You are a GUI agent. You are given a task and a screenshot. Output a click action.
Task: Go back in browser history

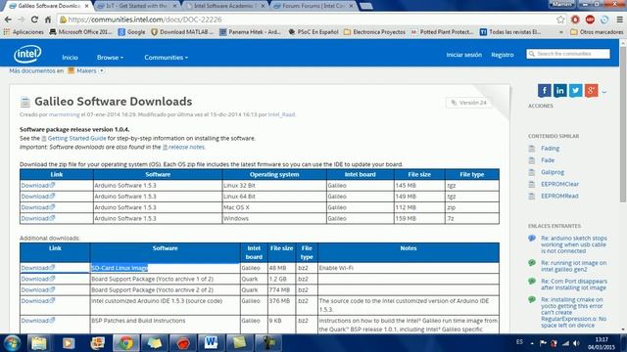[8, 20]
